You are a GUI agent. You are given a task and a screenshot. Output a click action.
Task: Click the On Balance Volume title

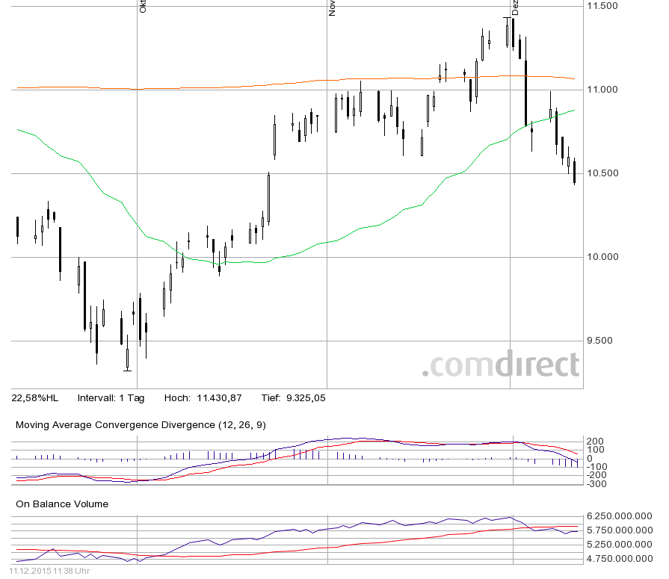click(62, 504)
